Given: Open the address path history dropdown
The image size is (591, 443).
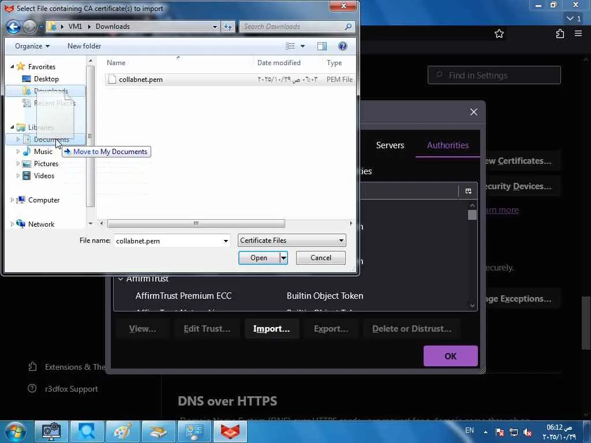Looking at the screenshot, I should (215, 27).
